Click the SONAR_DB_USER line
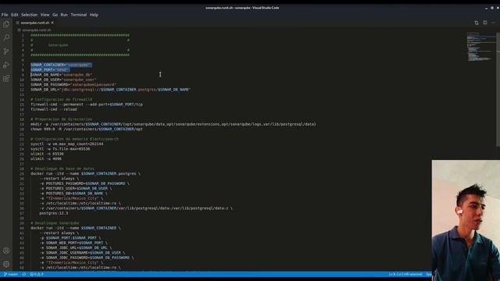Screen dimensions: 500x281 [x=63, y=80]
